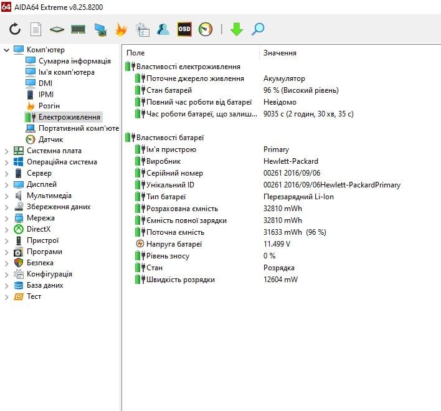Open the Датчик tree item

click(x=50, y=139)
